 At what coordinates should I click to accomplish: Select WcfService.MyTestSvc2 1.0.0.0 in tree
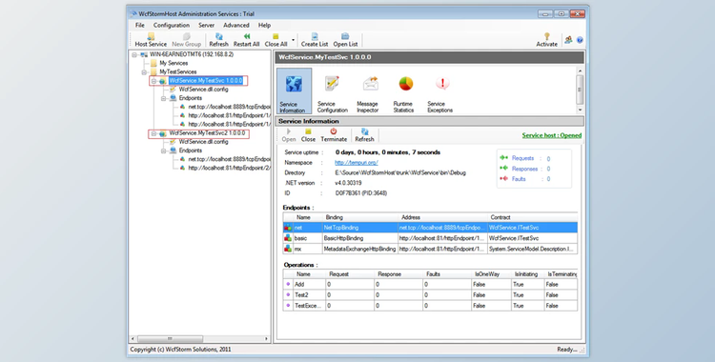[207, 133]
